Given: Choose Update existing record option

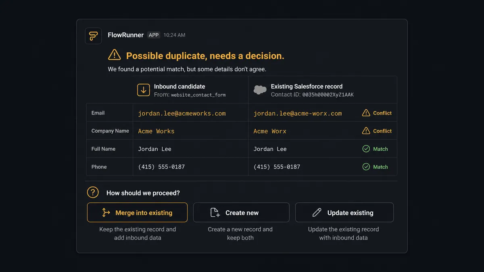Looking at the screenshot, I should [344, 212].
